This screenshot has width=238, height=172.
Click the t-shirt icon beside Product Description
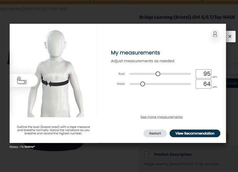(146, 154)
